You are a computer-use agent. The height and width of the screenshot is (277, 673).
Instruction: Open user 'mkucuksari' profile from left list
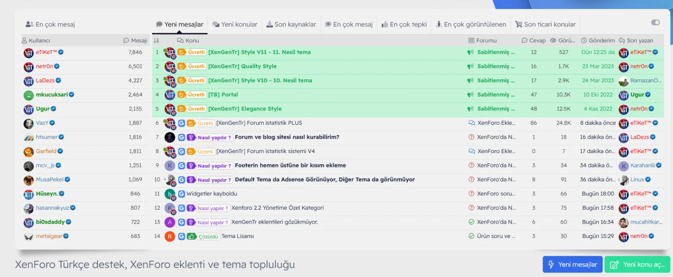click(x=52, y=95)
